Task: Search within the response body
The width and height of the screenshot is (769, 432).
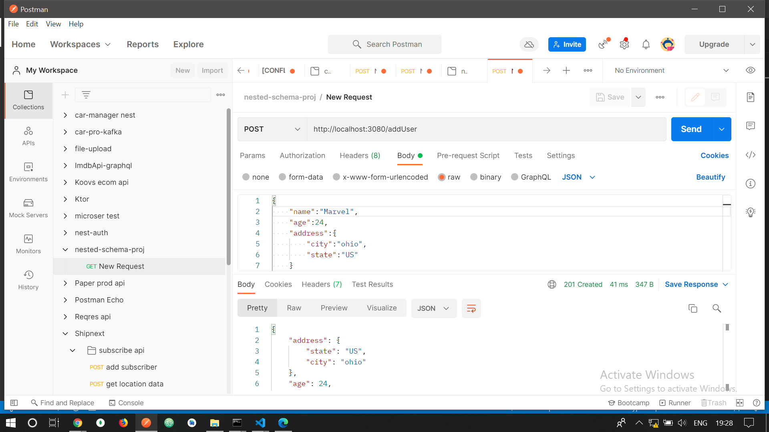Action: point(717,308)
